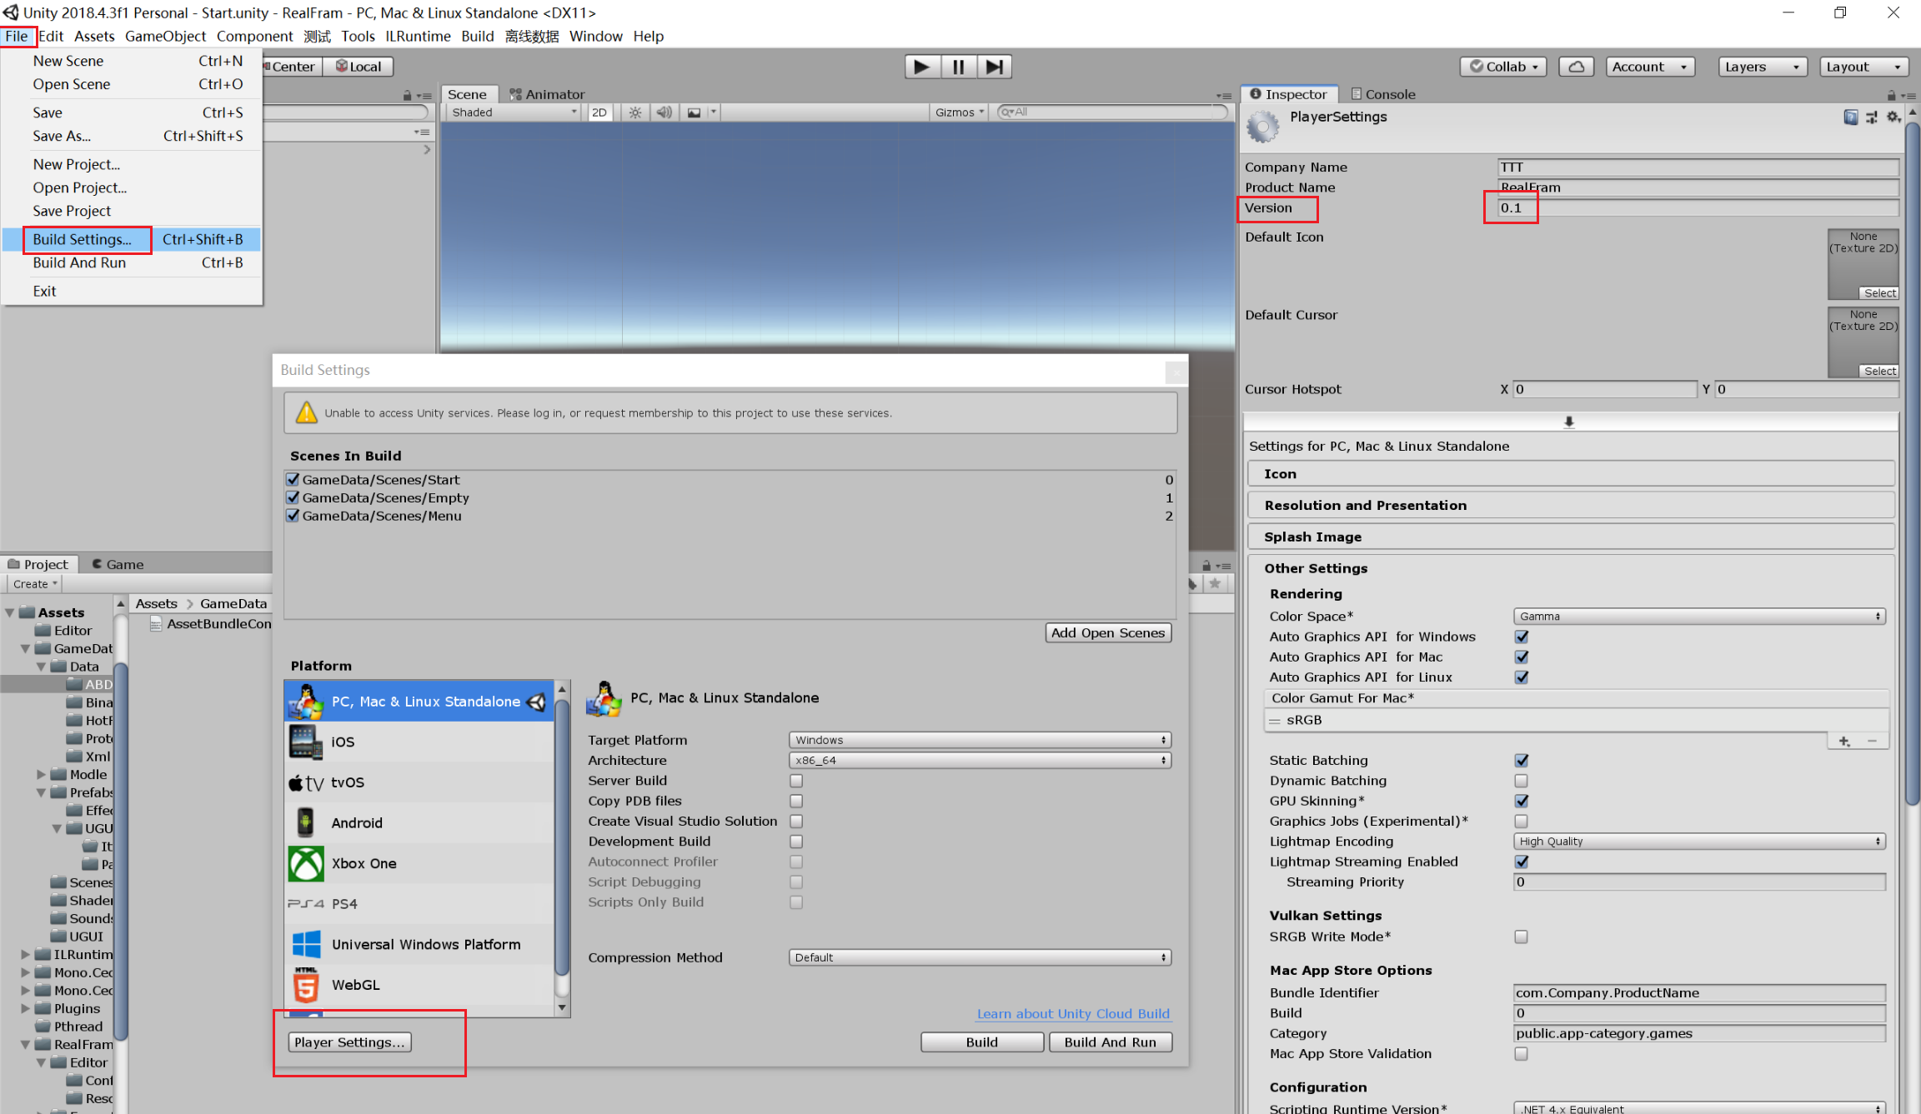Select the iOS platform icon

point(306,742)
